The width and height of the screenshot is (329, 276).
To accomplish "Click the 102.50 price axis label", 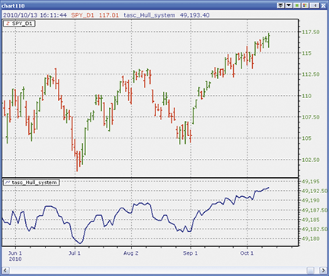I will coord(311,160).
